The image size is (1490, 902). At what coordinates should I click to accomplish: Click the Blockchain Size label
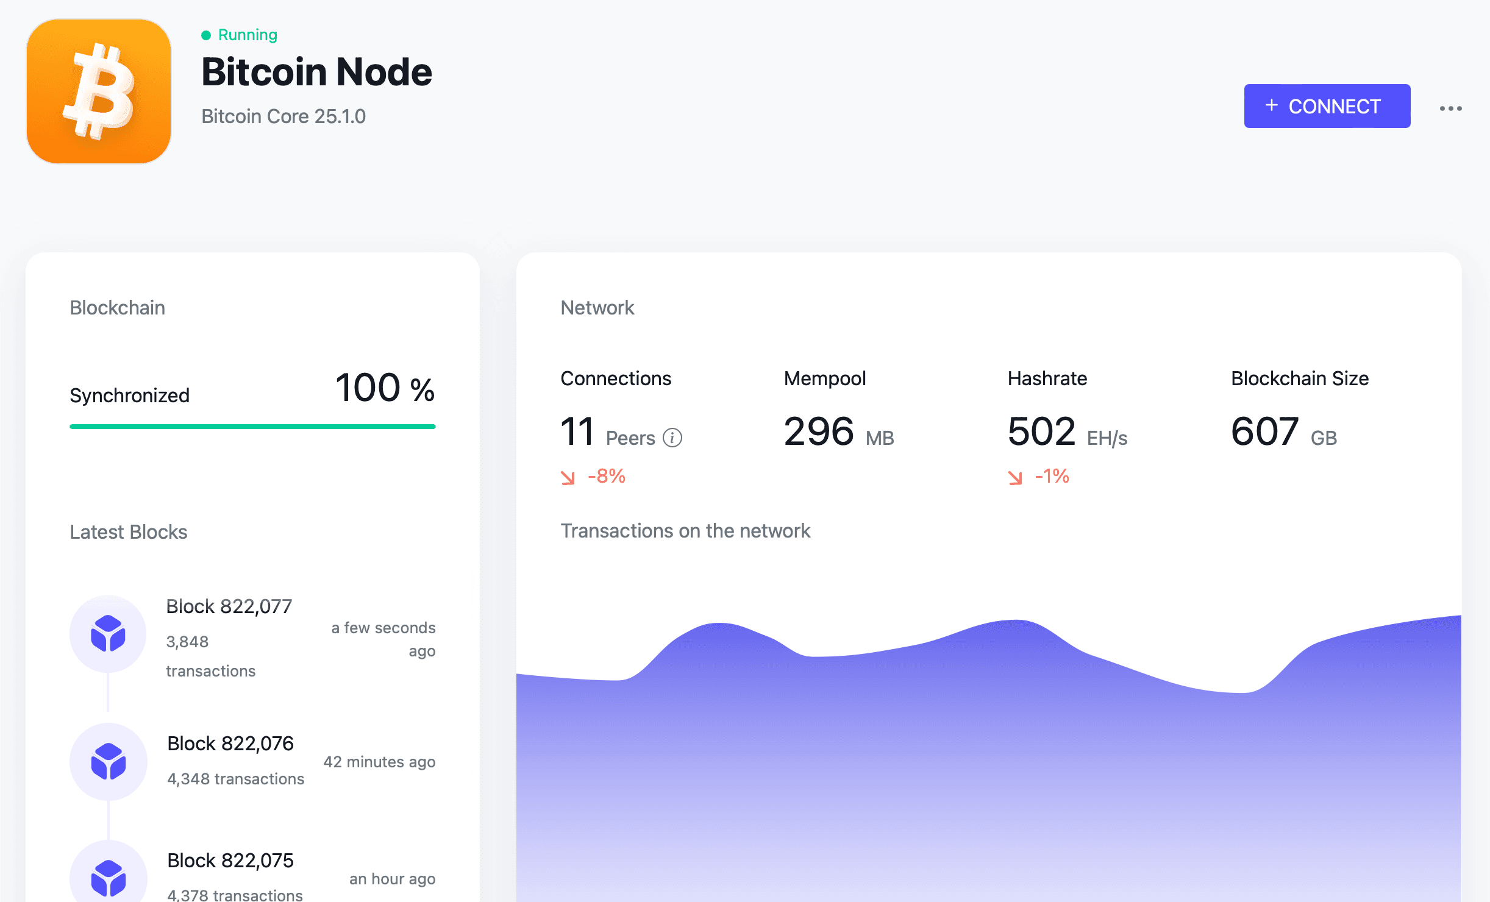1300,378
